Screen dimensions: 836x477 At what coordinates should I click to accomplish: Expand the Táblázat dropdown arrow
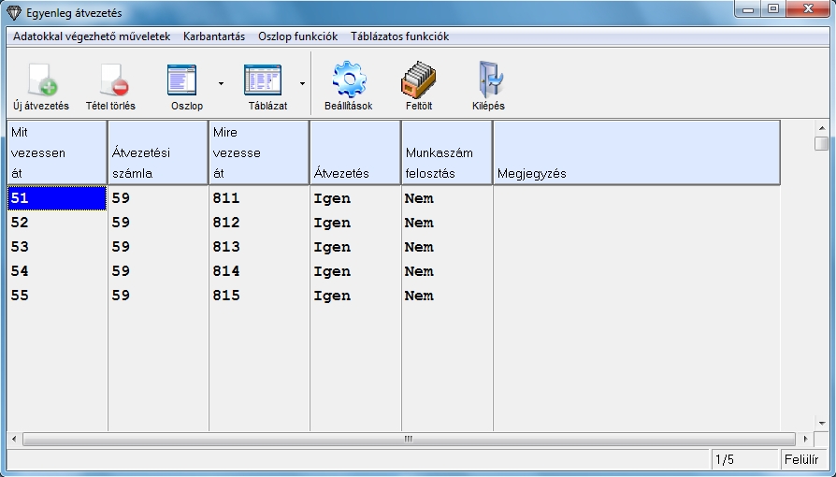302,83
